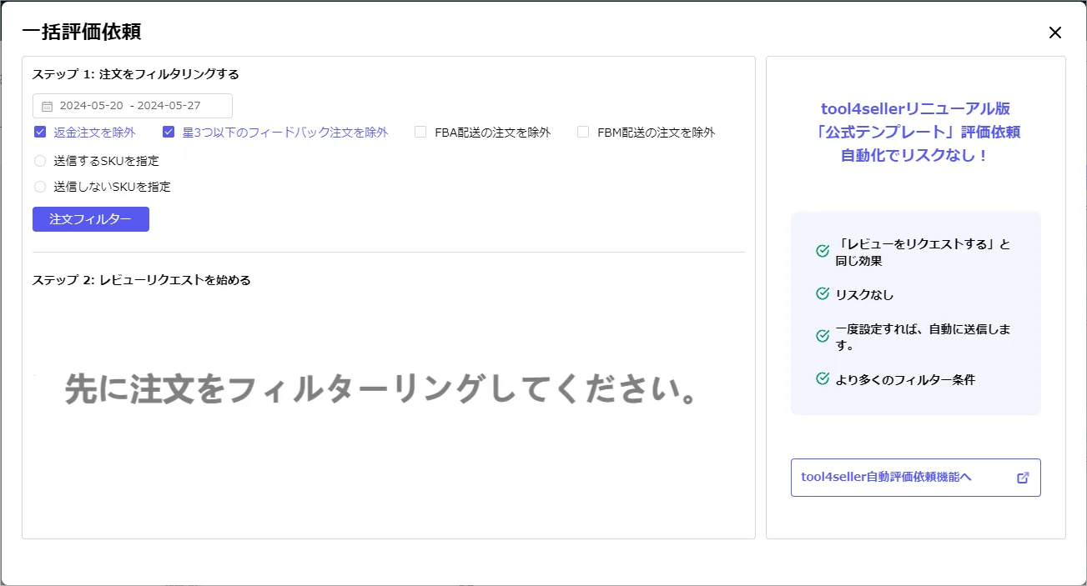Close the 一括評価依頼 dialog with X
The width and height of the screenshot is (1087, 586).
click(1054, 33)
